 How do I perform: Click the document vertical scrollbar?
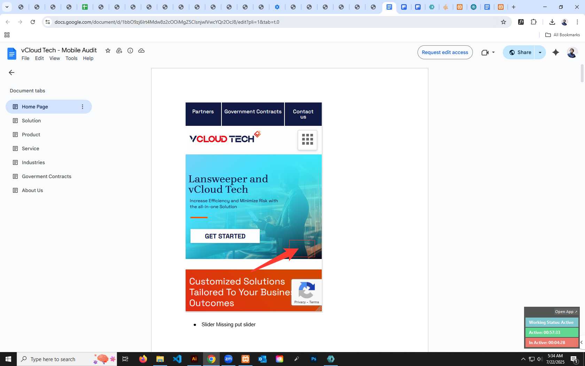click(x=582, y=73)
